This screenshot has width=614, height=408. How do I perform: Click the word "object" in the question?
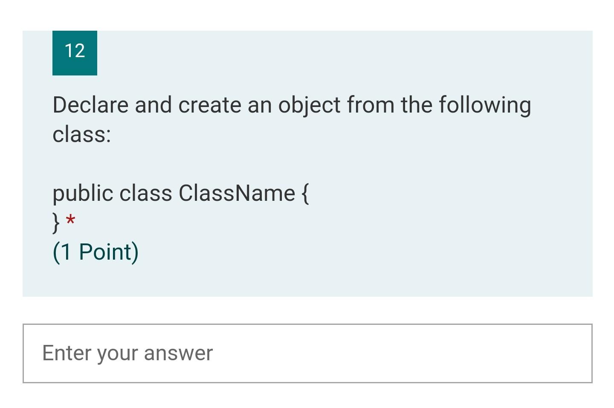pyautogui.click(x=309, y=106)
